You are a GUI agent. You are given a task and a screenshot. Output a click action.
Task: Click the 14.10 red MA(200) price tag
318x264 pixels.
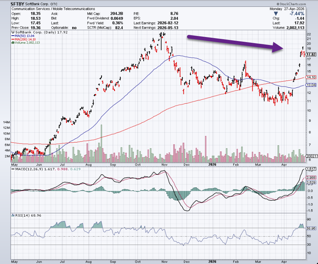311,77
